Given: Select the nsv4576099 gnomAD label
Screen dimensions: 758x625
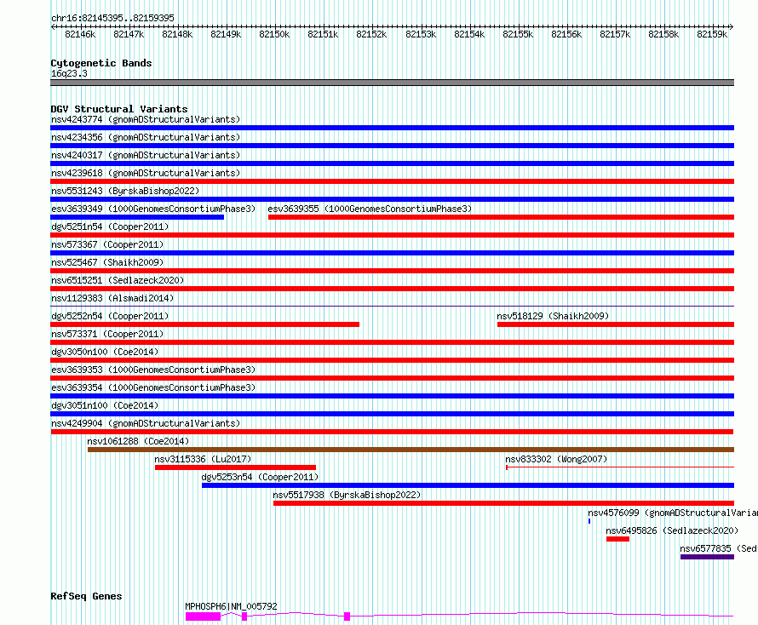Looking at the screenshot, I should point(673,513).
